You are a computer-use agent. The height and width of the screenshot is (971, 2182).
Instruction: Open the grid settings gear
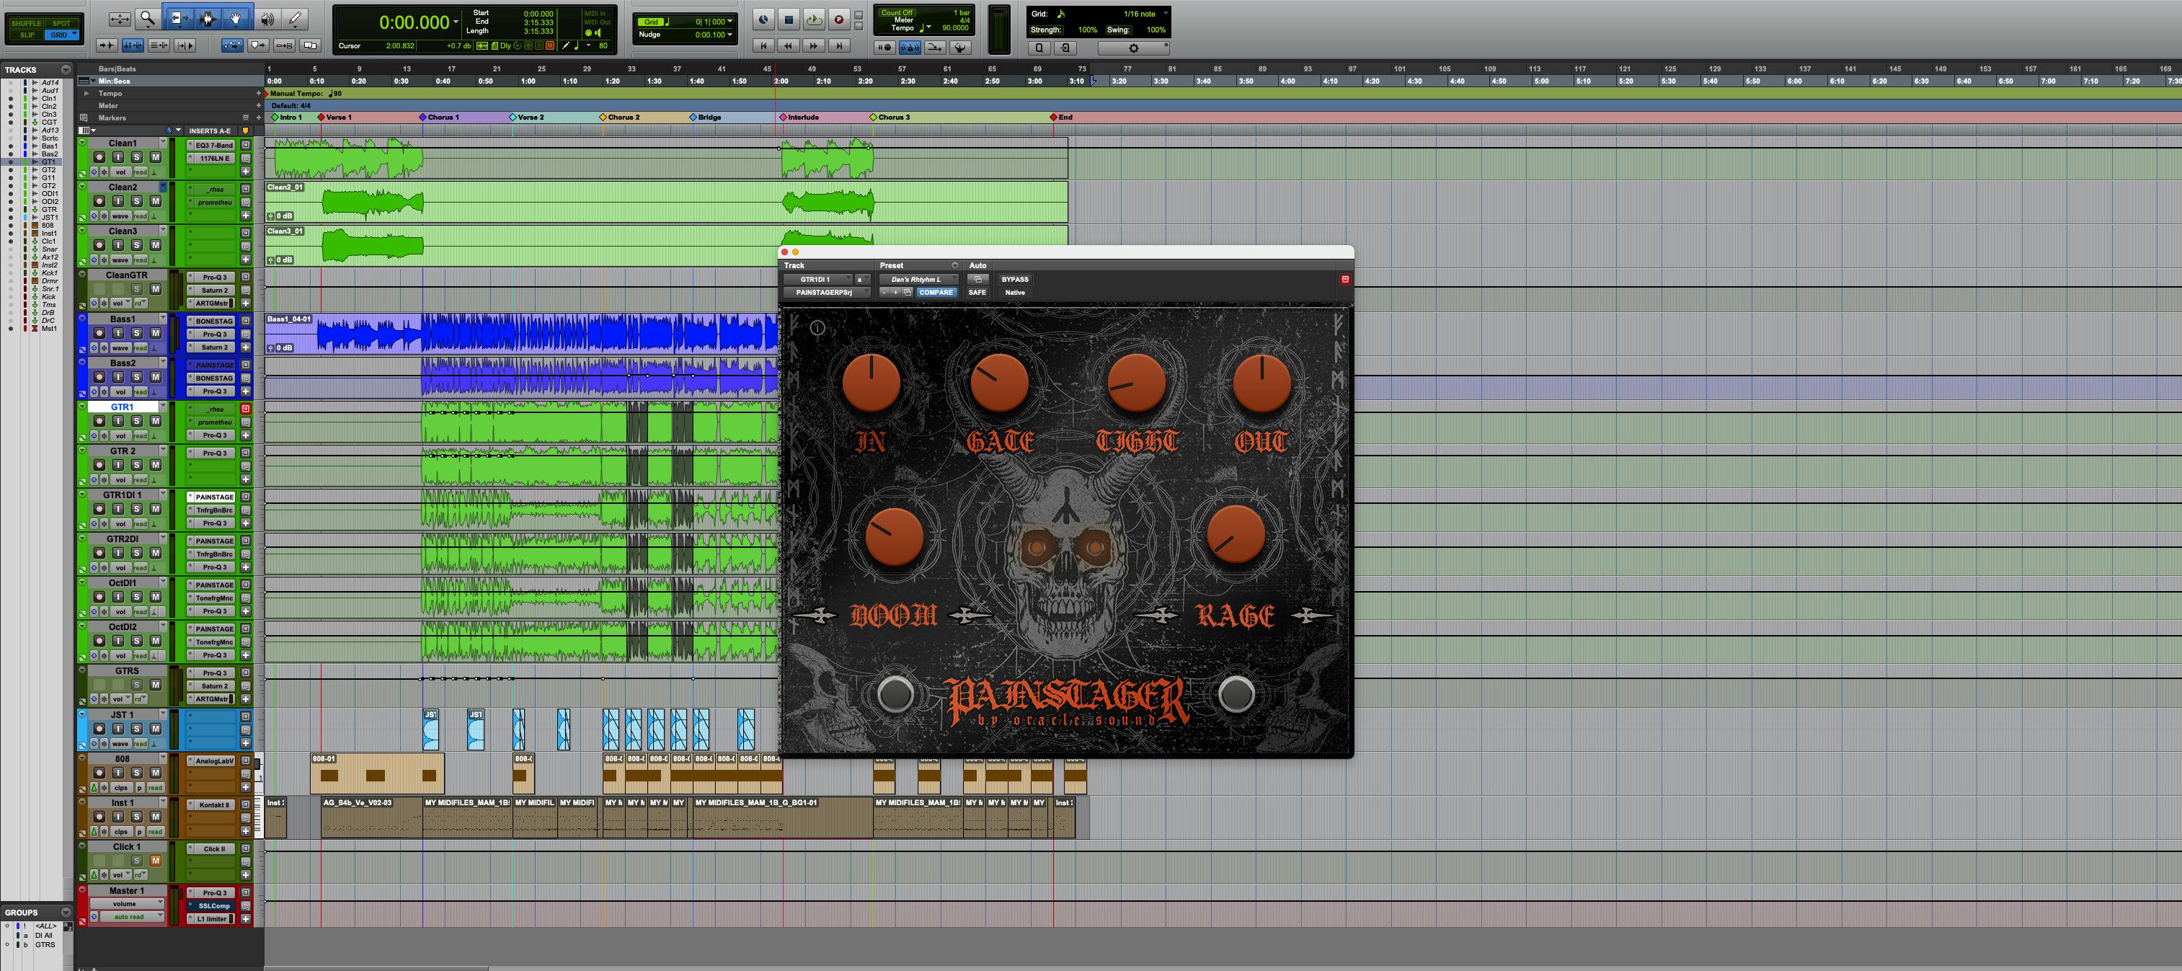point(1133,48)
